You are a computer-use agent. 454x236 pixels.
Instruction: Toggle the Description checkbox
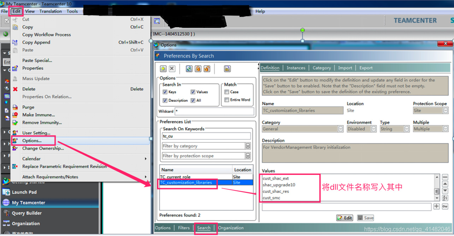[x=165, y=100]
